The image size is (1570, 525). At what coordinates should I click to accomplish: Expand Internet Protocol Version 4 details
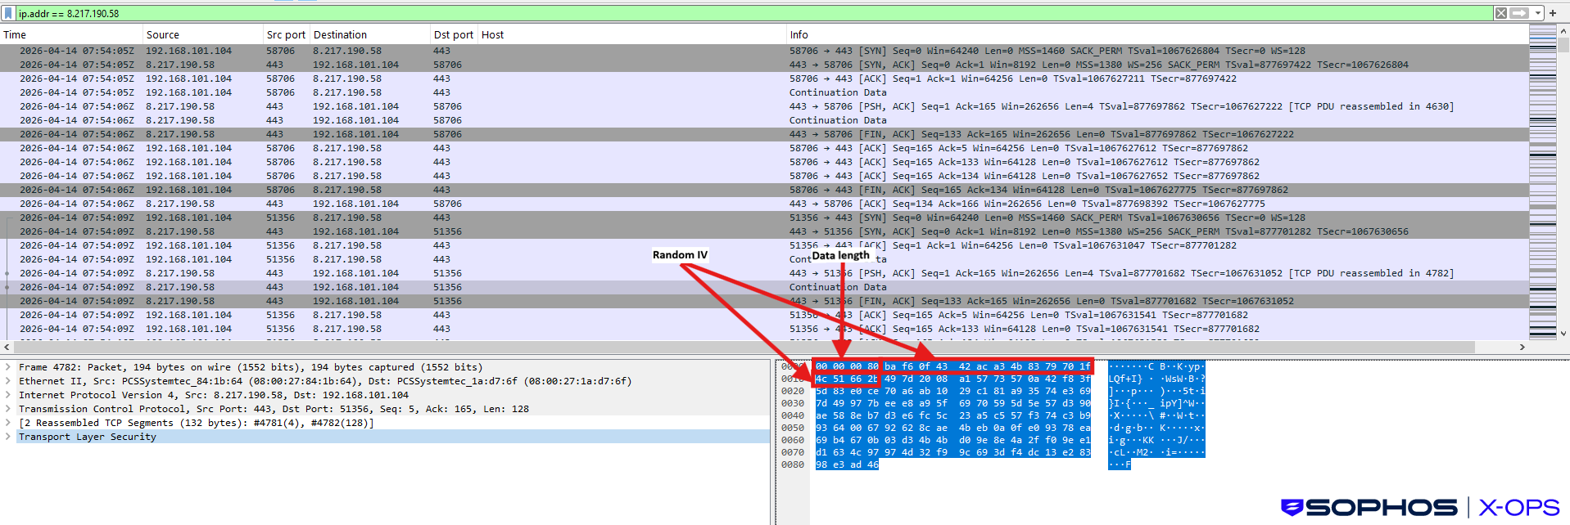(x=8, y=395)
